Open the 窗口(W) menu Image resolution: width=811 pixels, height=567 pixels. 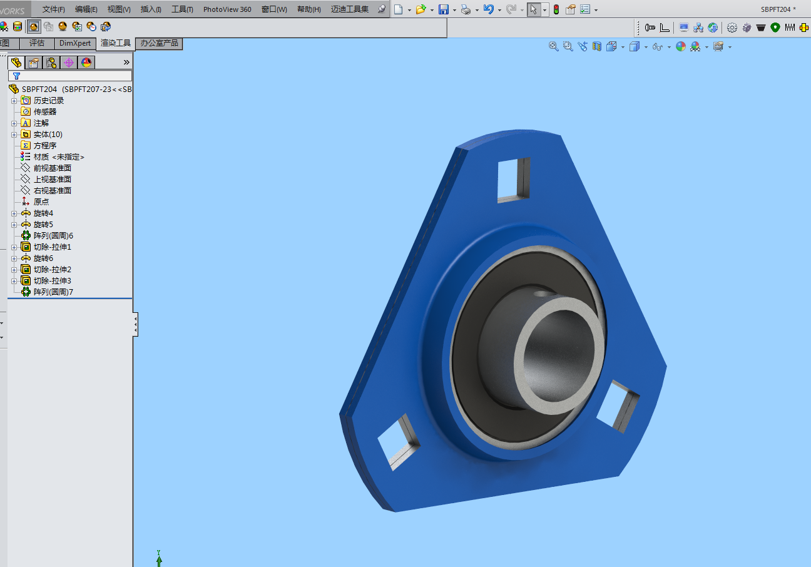tap(274, 9)
